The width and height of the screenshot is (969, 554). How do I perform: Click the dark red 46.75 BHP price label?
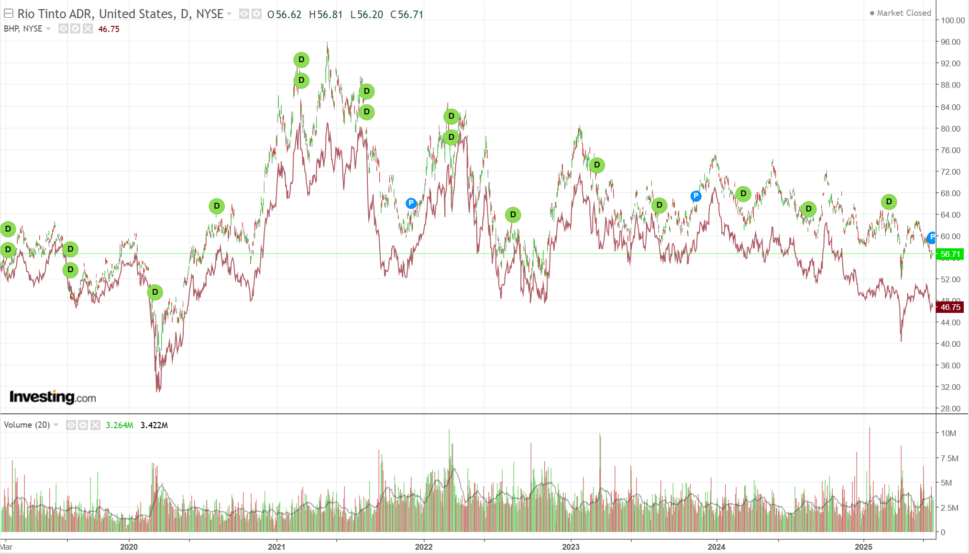(950, 307)
